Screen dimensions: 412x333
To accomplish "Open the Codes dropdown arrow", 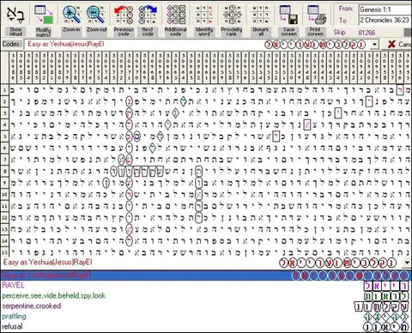I will click(374, 45).
